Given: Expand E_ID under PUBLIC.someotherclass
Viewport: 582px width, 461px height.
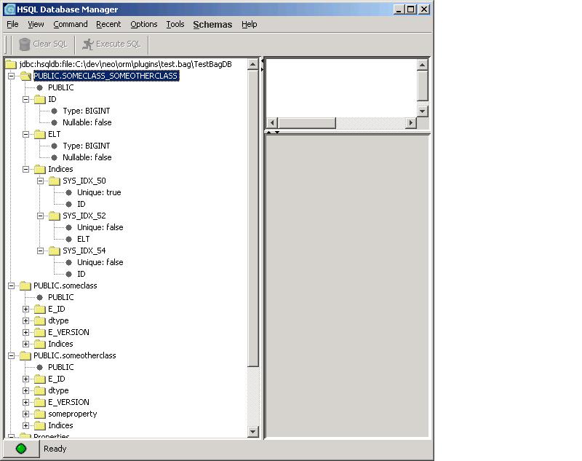Looking at the screenshot, I should coord(25,379).
